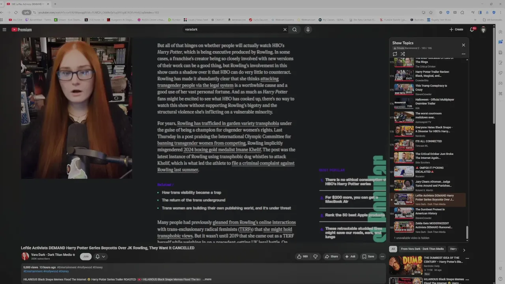Like the video (989 likes)
Screen dimensions: 505x284
pyautogui.click(x=303, y=256)
